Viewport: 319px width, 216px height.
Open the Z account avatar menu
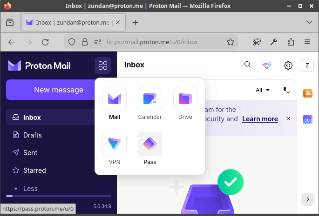click(307, 65)
